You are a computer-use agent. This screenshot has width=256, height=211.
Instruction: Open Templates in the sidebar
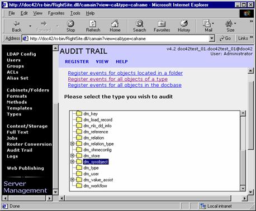[x=20, y=108]
